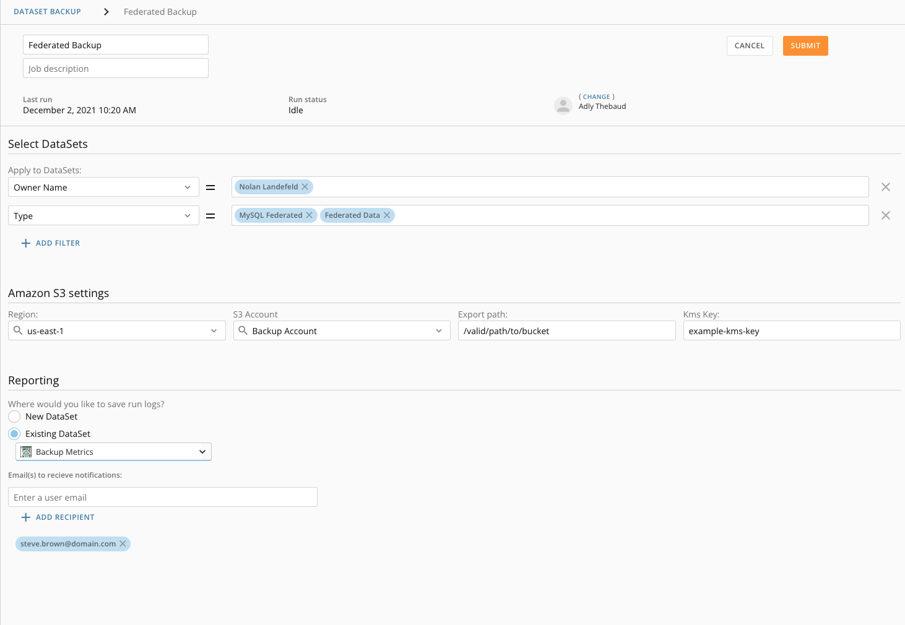Click the user avatar icon
The height and width of the screenshot is (625, 905).
click(563, 106)
